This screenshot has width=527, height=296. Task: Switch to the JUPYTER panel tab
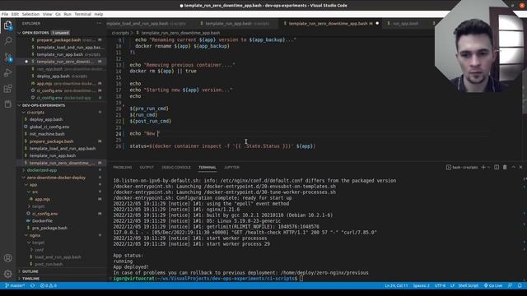click(x=232, y=167)
